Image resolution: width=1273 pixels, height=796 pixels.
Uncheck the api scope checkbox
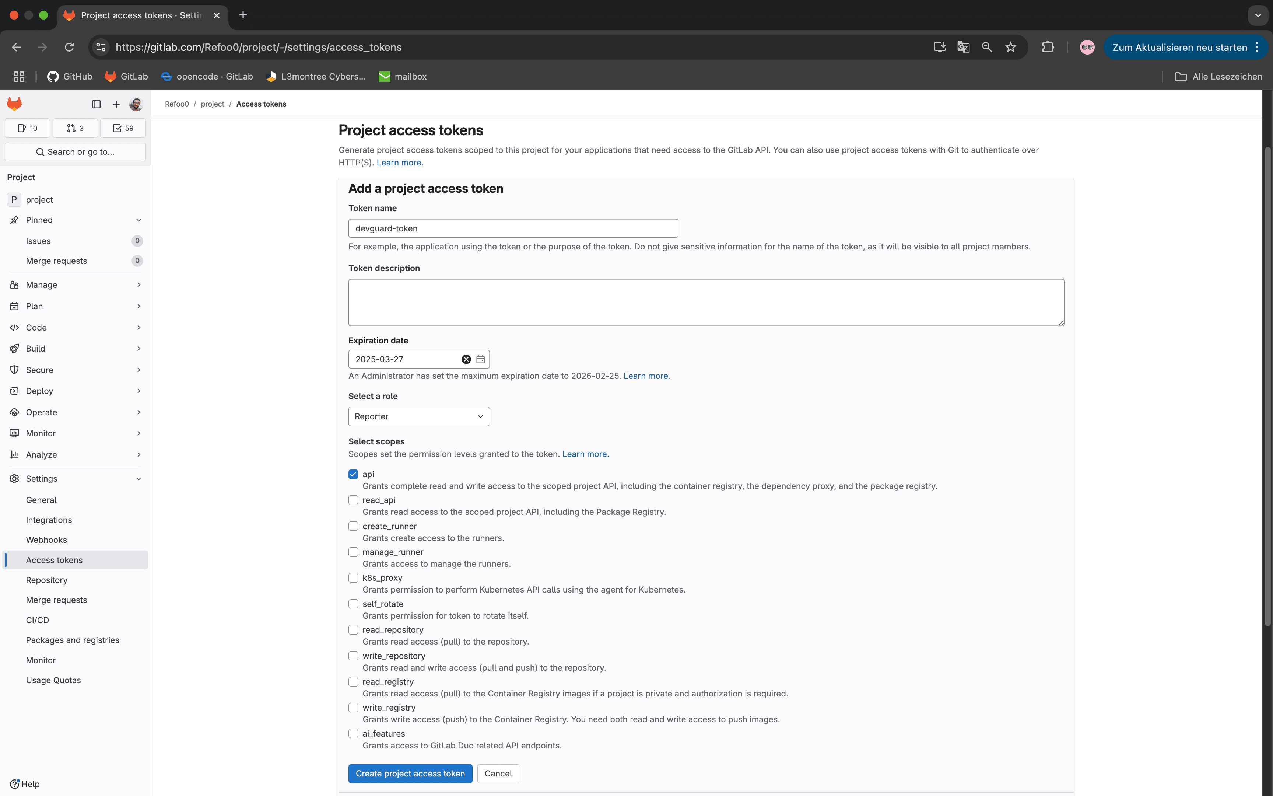(353, 474)
